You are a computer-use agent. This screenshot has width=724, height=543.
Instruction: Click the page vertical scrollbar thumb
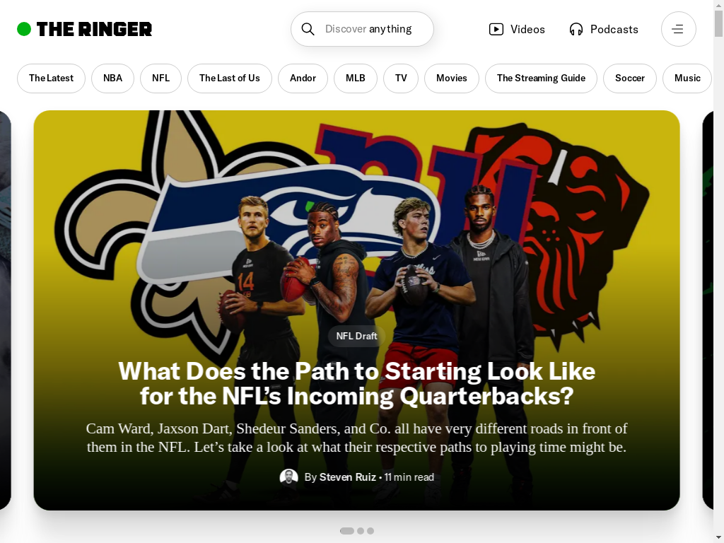point(718,23)
